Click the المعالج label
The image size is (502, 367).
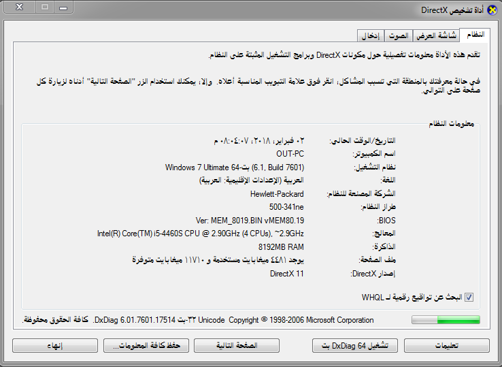tap(384, 234)
